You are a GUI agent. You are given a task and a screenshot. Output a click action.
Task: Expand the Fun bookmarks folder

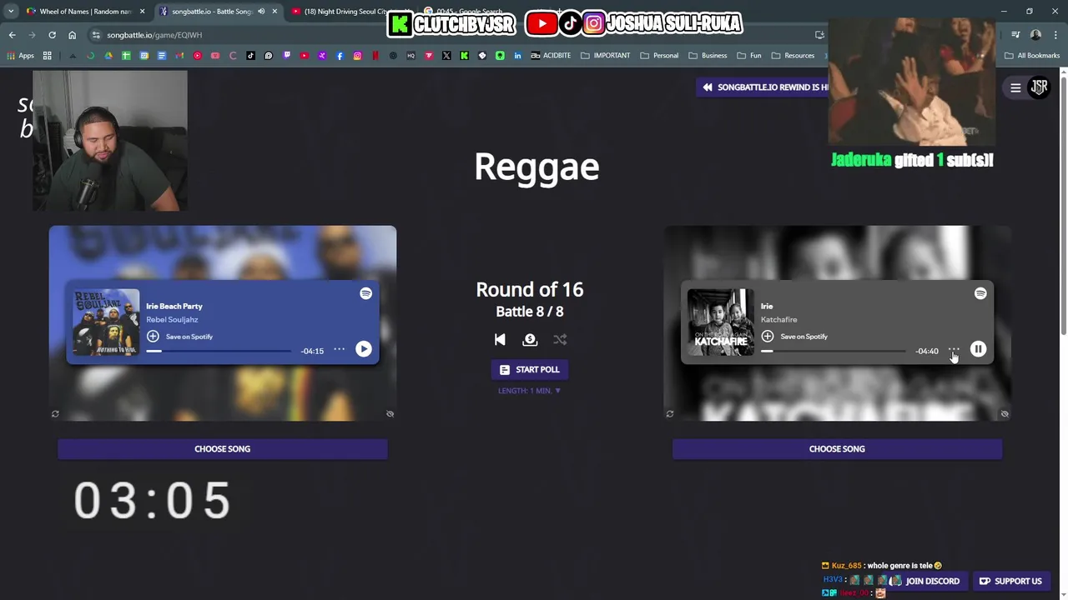tap(749, 56)
